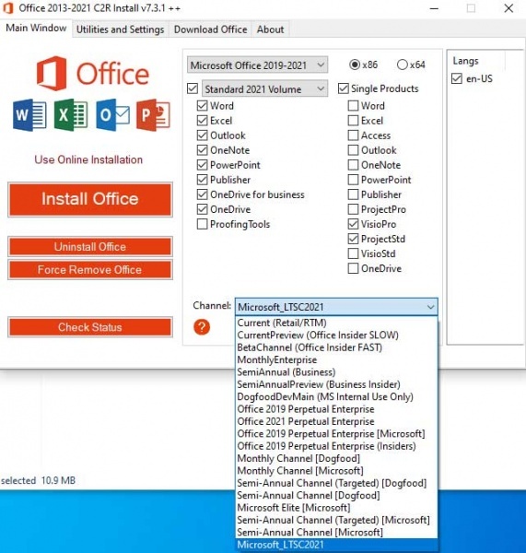Image resolution: width=526 pixels, height=553 pixels.
Task: Uncheck OneNote in the suite list
Action: coord(202,150)
